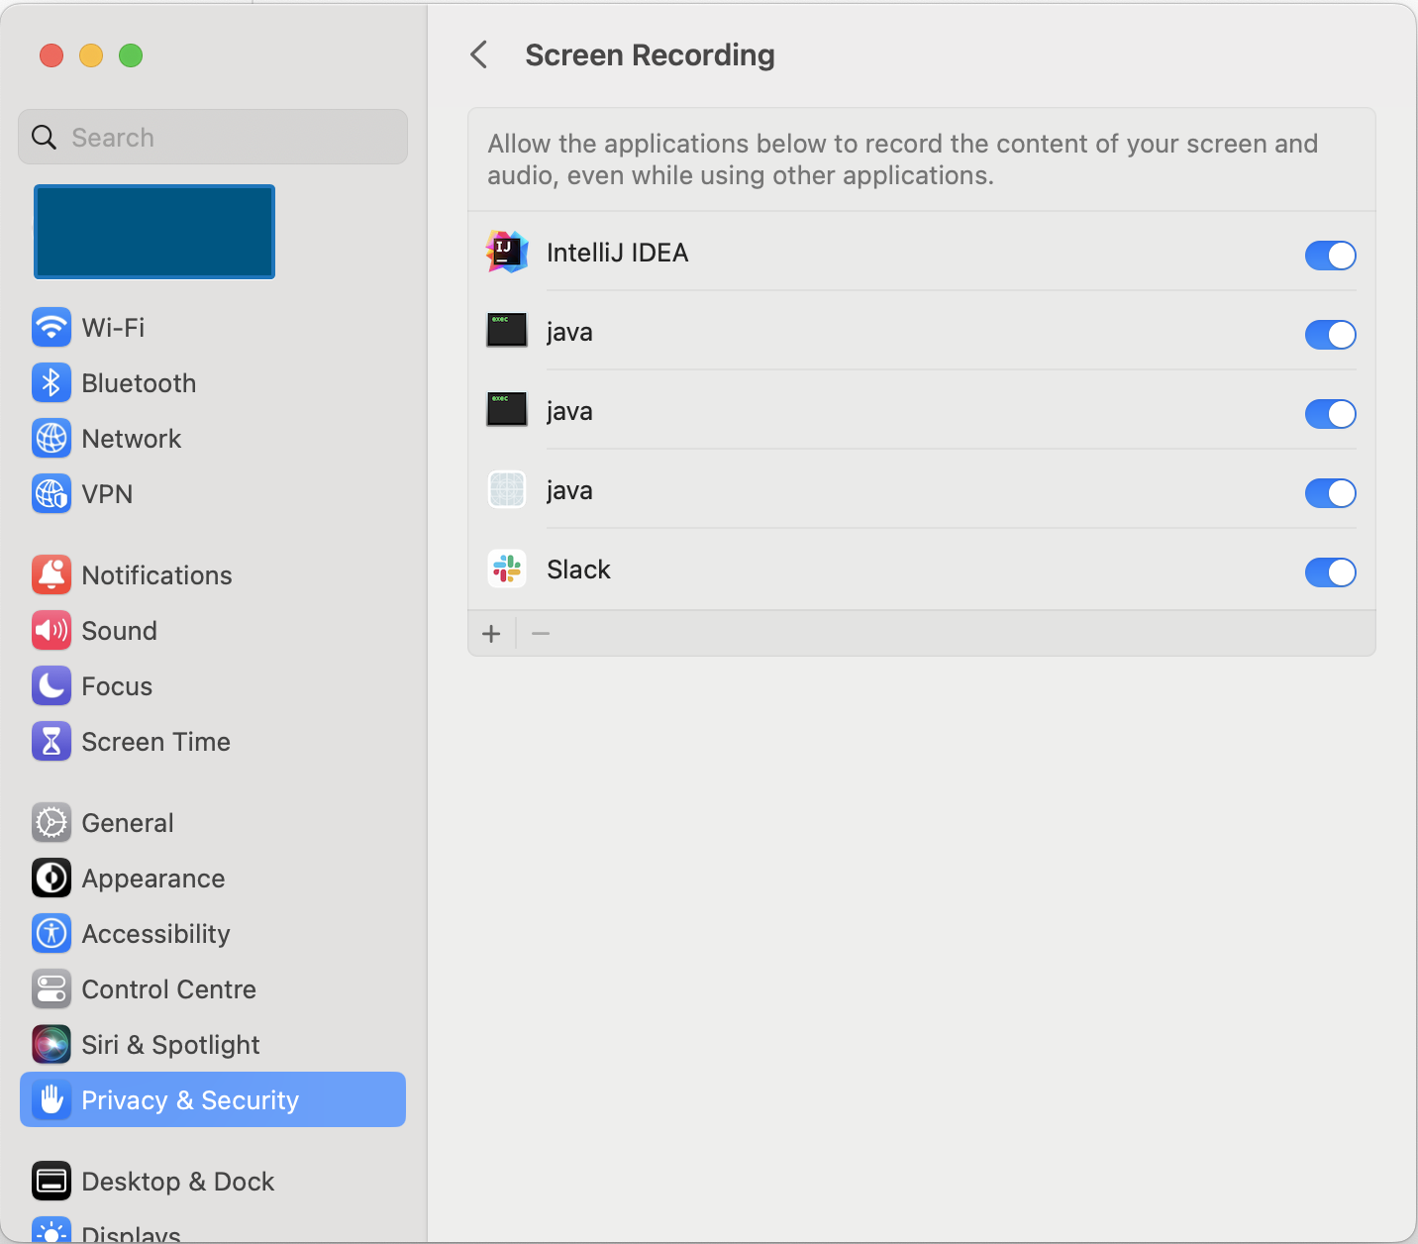
Task: Toggle off Slack screen recording permission
Action: click(x=1330, y=572)
